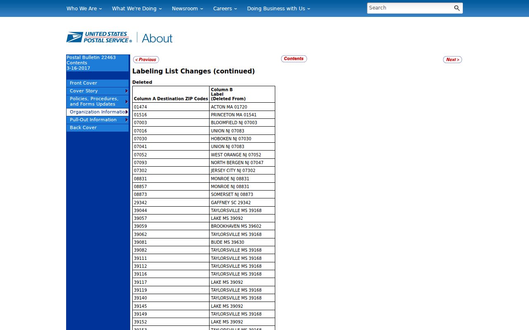Click ZIP code 08857 cell
This screenshot has height=330, width=529.
click(x=171, y=186)
